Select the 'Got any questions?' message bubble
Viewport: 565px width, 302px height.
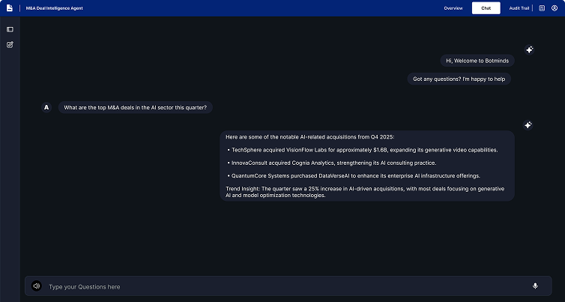(459, 79)
